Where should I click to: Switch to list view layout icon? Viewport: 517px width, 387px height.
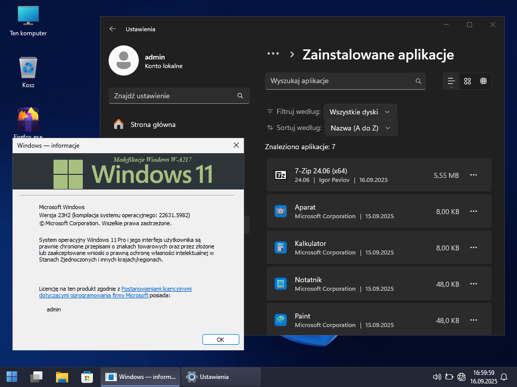tap(451, 81)
